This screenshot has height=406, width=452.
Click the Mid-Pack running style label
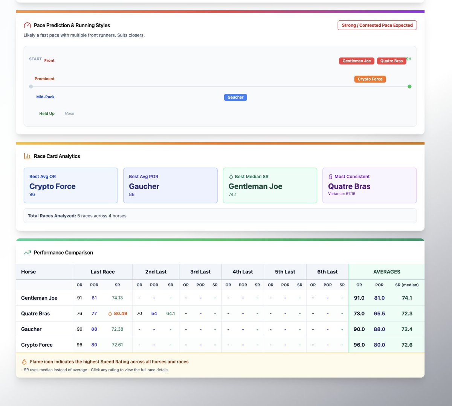click(45, 97)
